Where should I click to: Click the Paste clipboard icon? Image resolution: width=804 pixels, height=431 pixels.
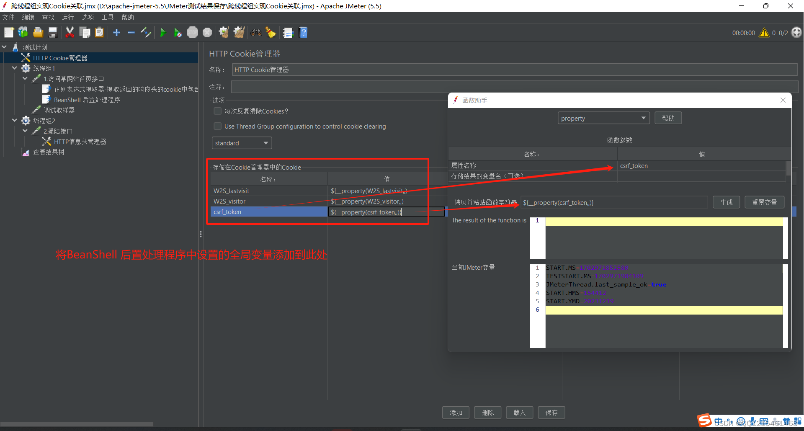tap(99, 33)
